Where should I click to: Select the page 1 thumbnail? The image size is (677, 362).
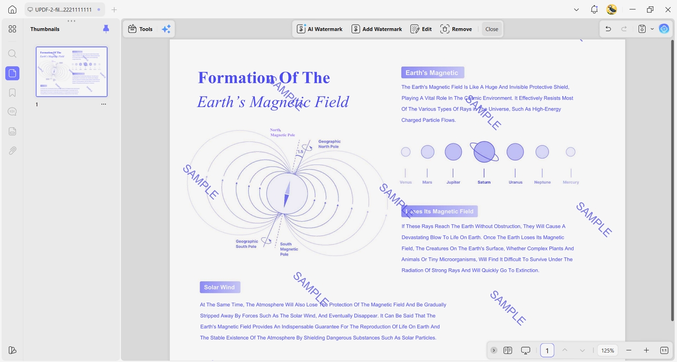click(x=72, y=72)
